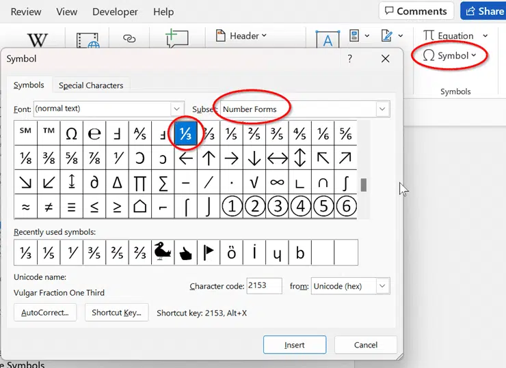Click the Character code field
Image resolution: width=506 pixels, height=368 pixels.
[264, 286]
